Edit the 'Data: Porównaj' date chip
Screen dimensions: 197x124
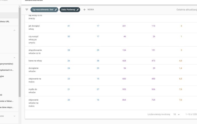(70, 9)
